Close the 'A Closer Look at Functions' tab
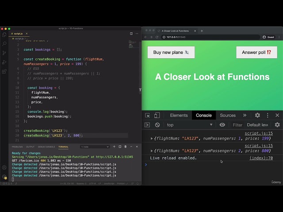 (x=195, y=31)
